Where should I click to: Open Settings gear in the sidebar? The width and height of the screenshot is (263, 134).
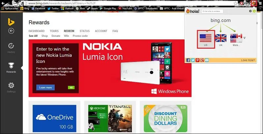point(11,87)
